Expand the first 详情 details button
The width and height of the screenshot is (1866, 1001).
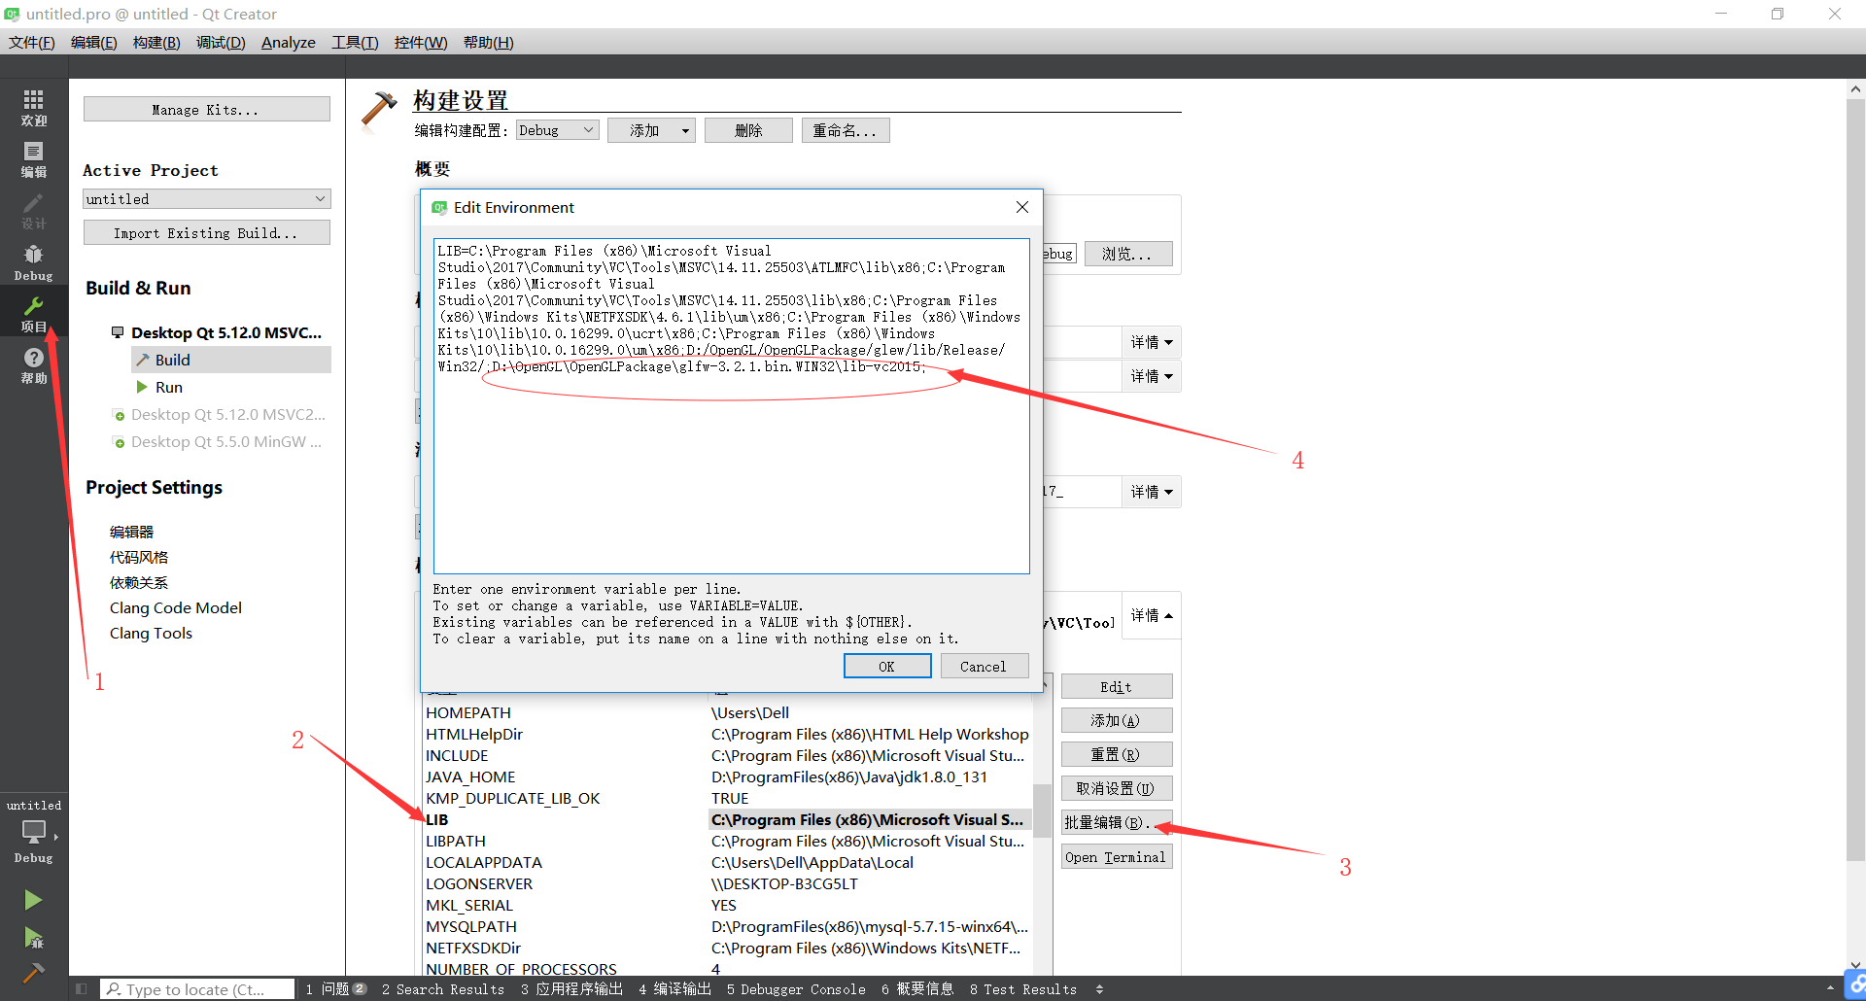1152,342
